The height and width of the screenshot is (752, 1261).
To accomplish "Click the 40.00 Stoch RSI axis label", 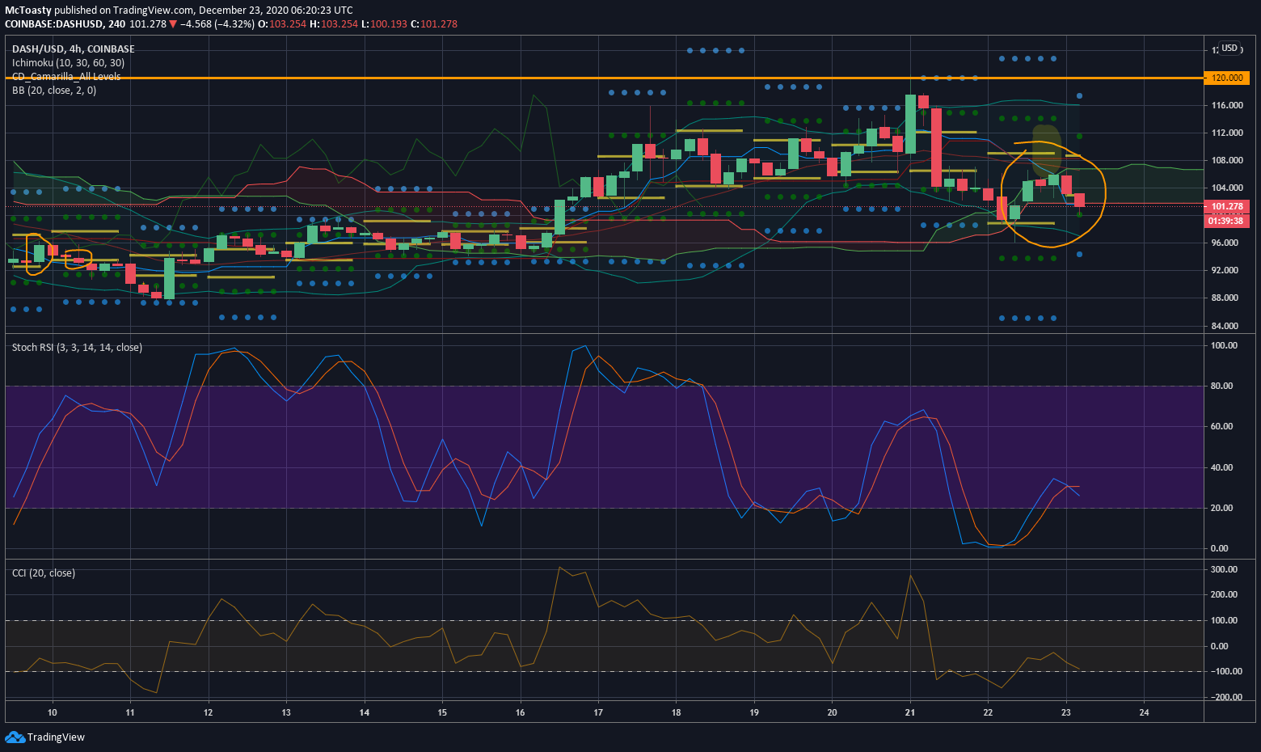I will click(x=1222, y=467).
